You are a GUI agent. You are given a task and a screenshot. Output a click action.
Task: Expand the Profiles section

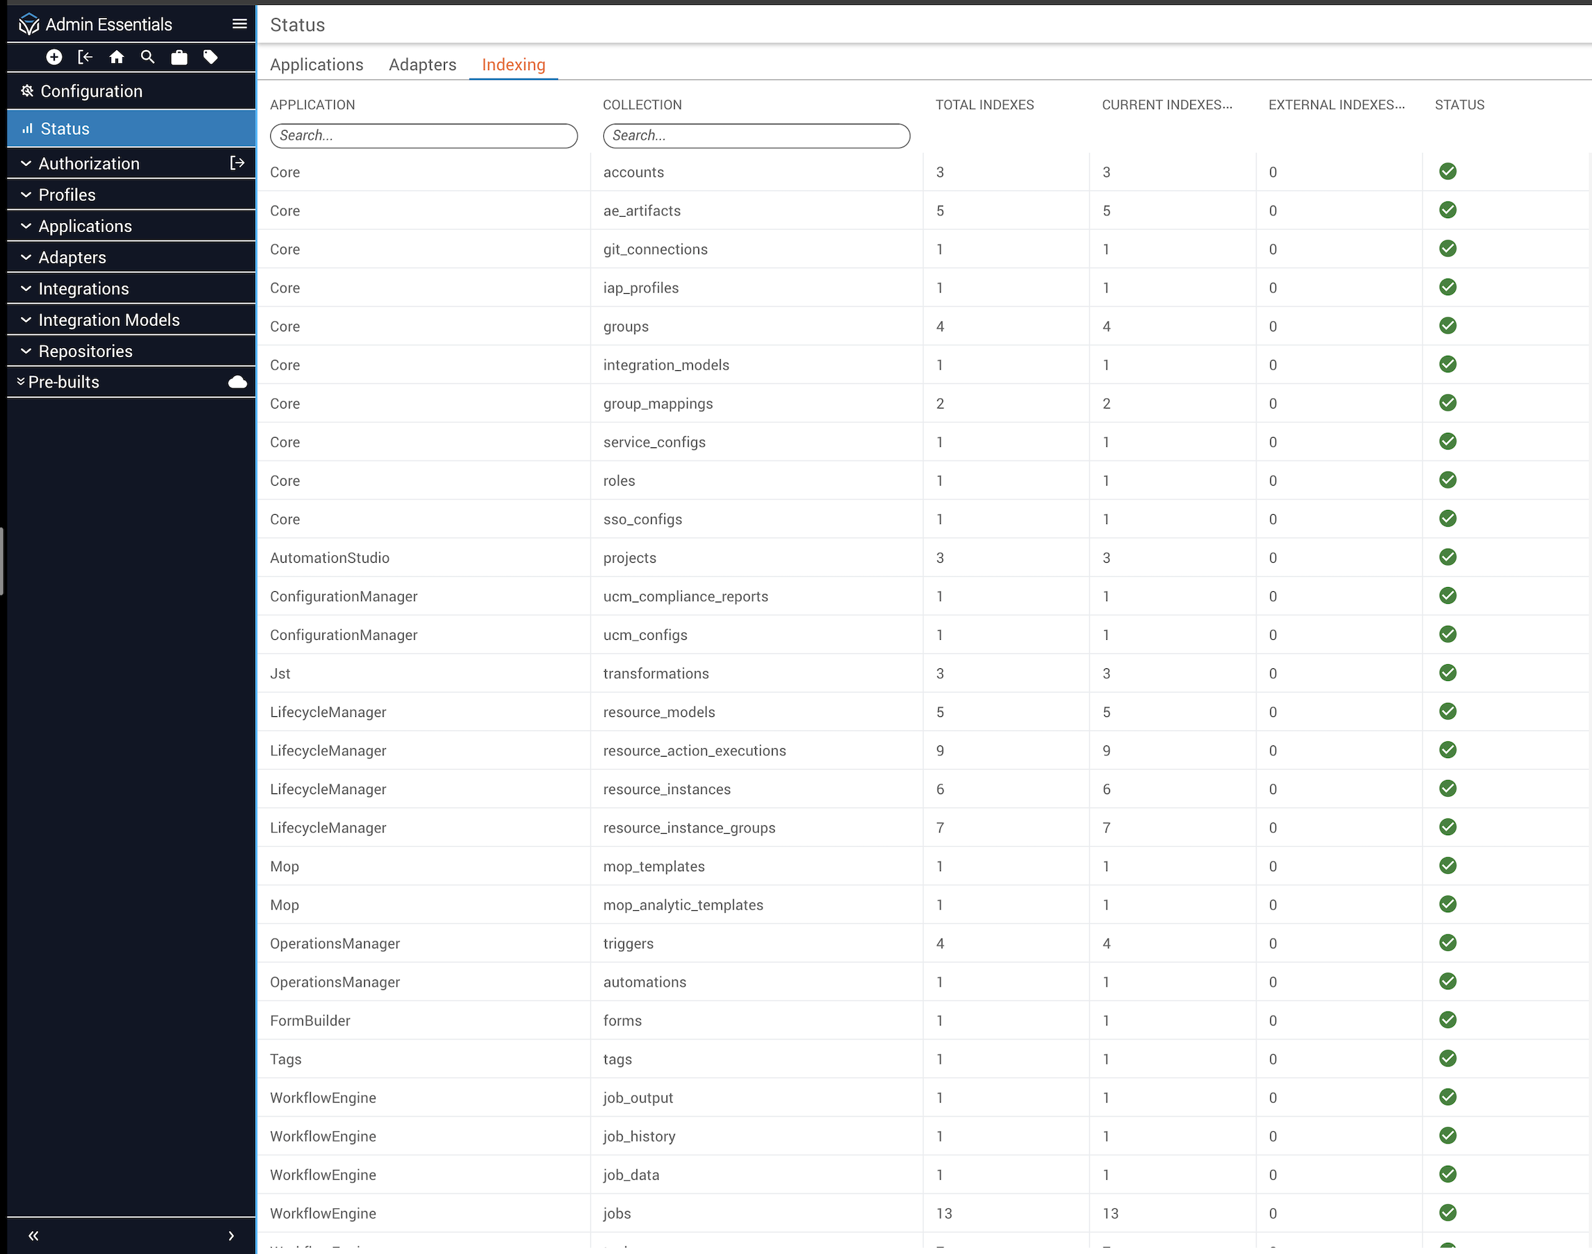click(66, 195)
